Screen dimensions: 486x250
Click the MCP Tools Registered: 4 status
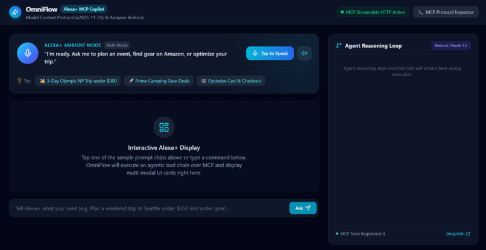pyautogui.click(x=361, y=234)
